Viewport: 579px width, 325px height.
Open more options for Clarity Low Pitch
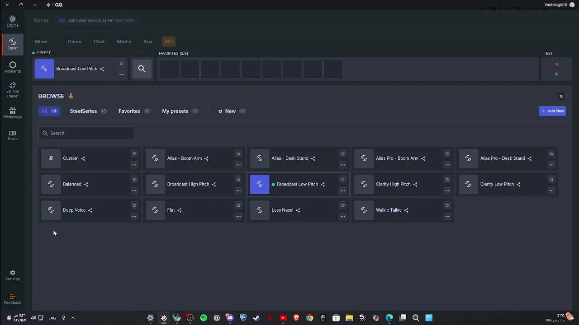pos(551,190)
